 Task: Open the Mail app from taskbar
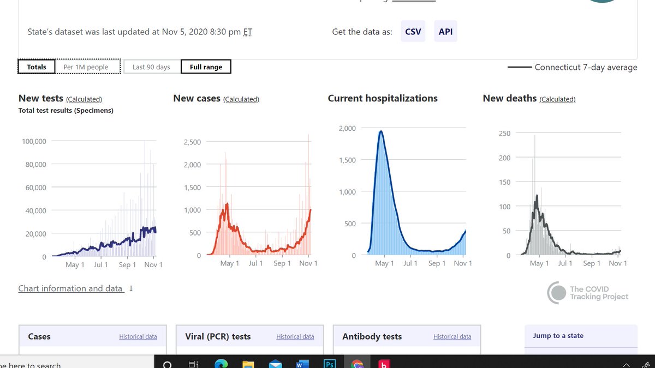276,364
